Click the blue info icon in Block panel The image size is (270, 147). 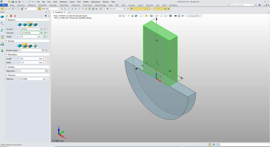click(x=45, y=16)
